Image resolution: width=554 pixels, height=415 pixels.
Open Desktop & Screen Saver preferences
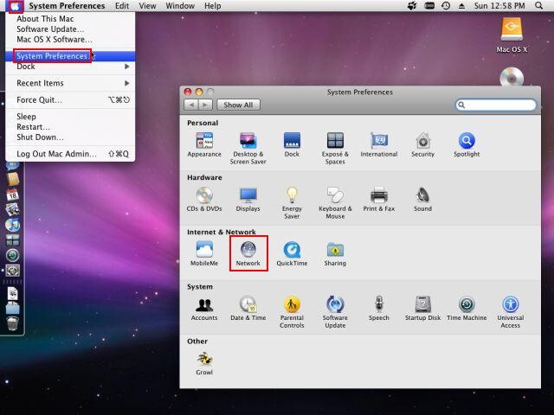coord(248,148)
